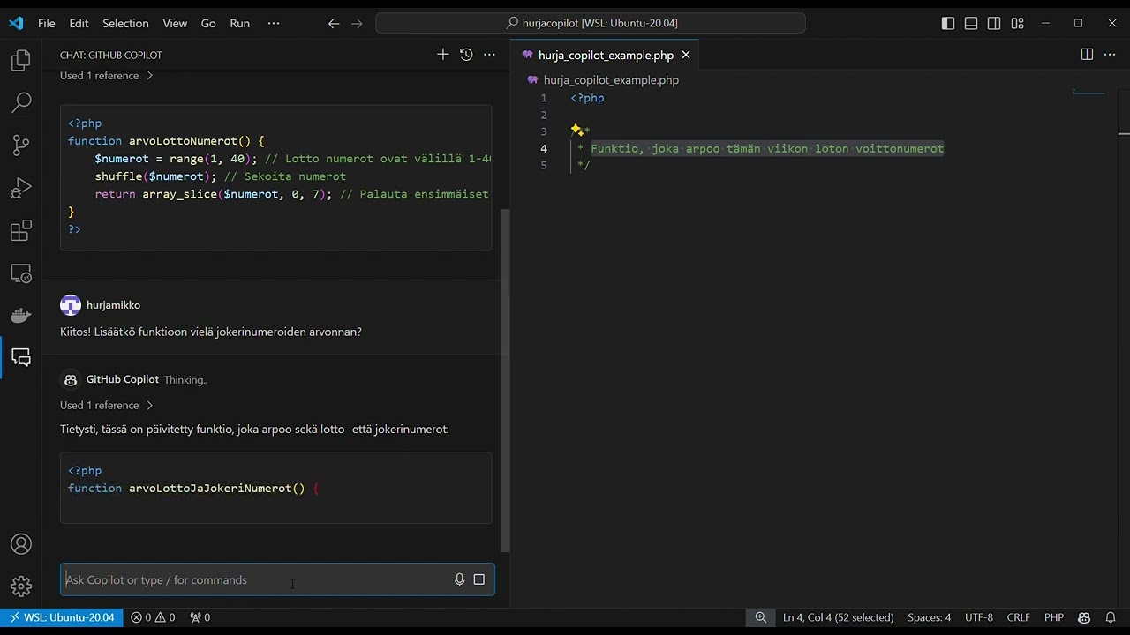The height and width of the screenshot is (635, 1130).
Task: Toggle the secondary side bar
Action: click(x=994, y=24)
